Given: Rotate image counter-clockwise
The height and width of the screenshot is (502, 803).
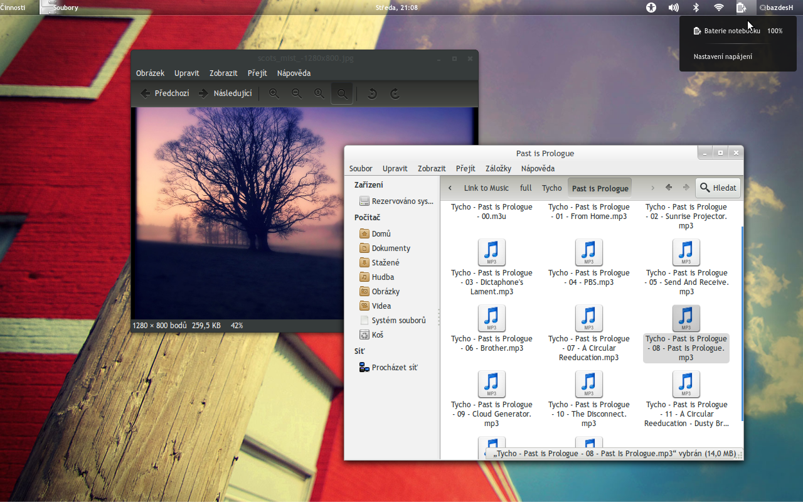Looking at the screenshot, I should 372,93.
